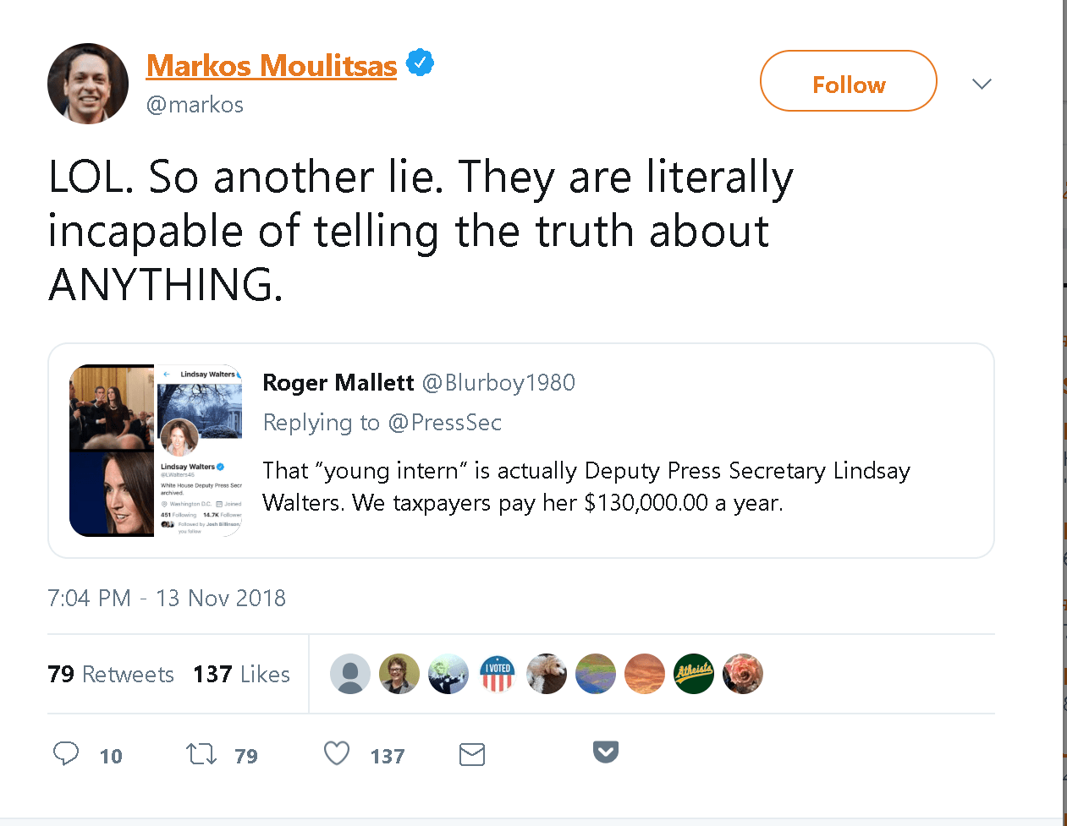View the list of 79 Retweets
The width and height of the screenshot is (1067, 826).
[x=111, y=674]
